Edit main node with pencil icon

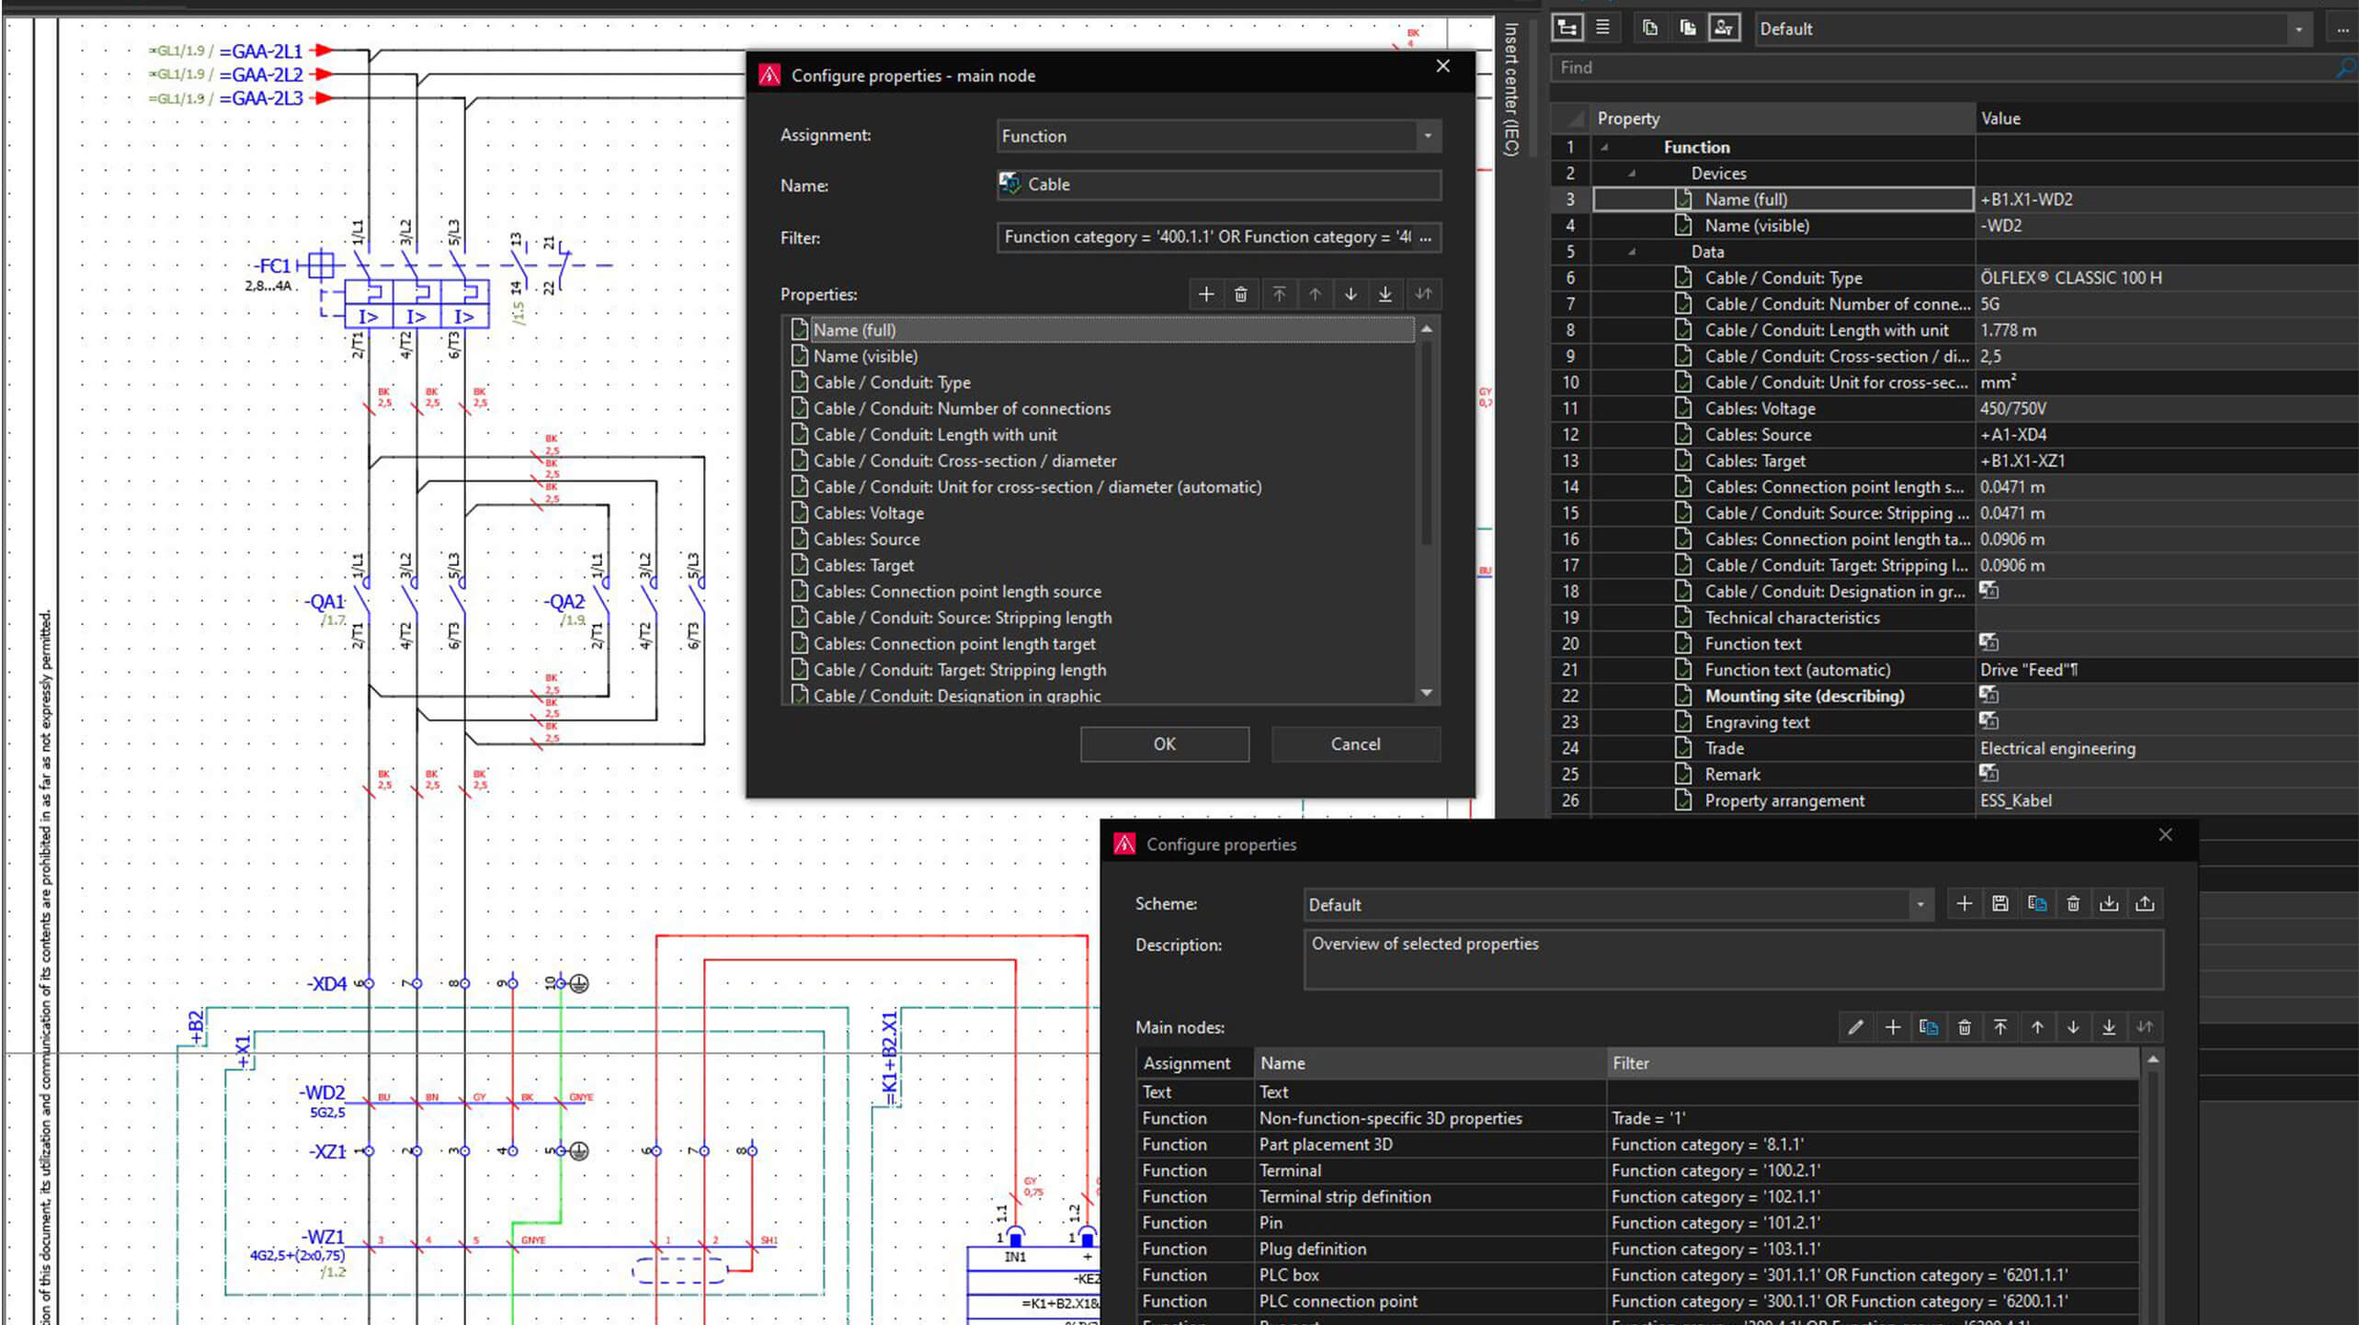pyautogui.click(x=1855, y=1027)
